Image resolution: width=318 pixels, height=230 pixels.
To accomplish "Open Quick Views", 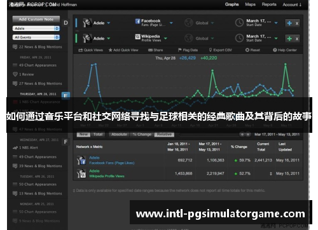I will coord(90,50).
